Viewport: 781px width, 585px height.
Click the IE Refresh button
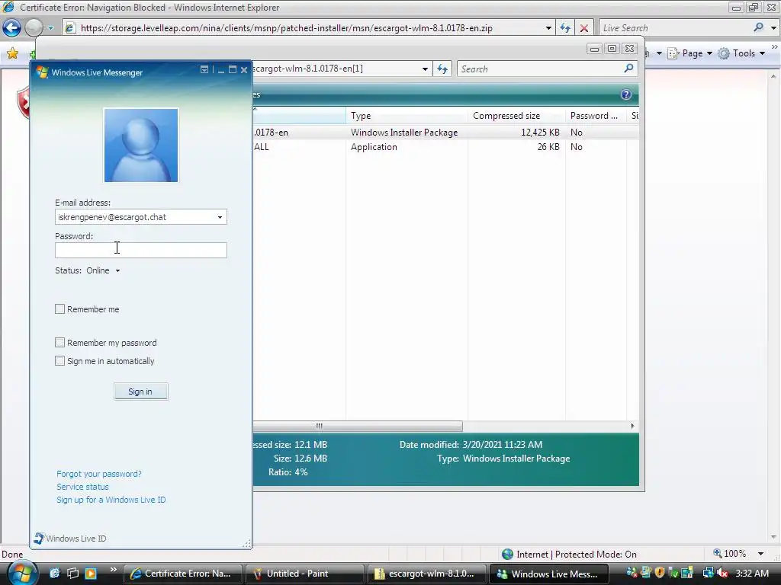click(x=565, y=28)
